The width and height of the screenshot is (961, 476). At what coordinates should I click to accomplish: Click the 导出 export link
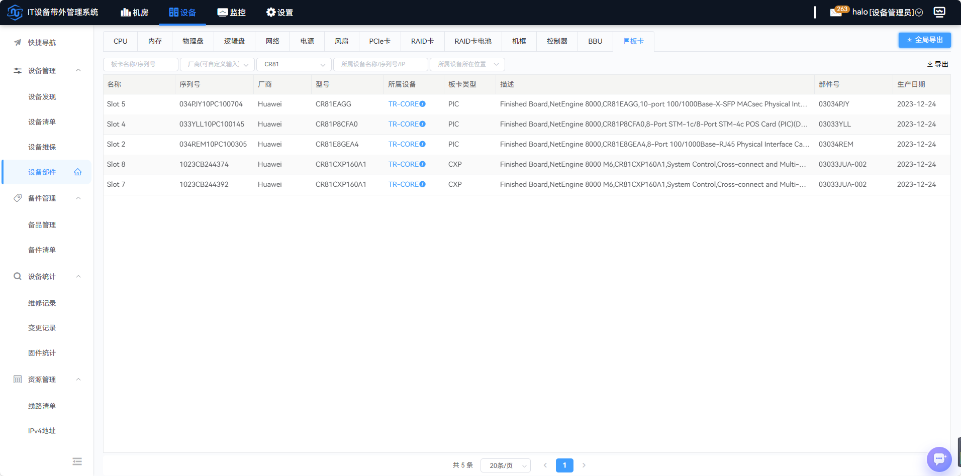click(x=937, y=64)
